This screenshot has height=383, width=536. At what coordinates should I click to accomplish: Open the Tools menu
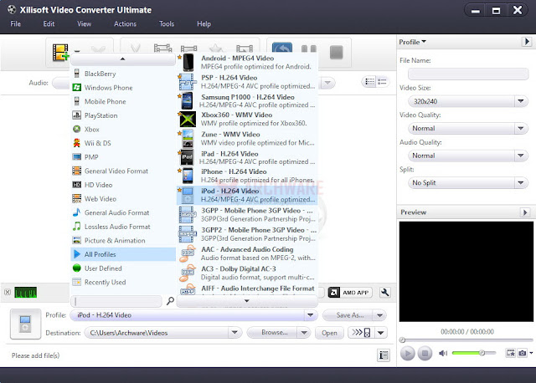pos(167,24)
